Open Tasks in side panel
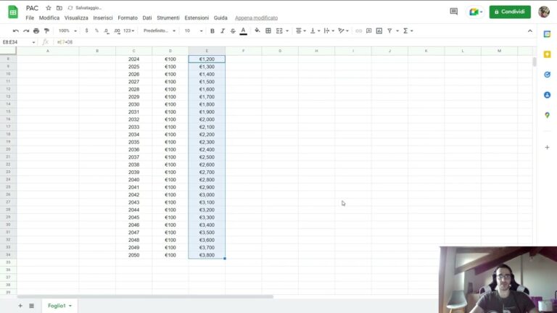 [547, 75]
